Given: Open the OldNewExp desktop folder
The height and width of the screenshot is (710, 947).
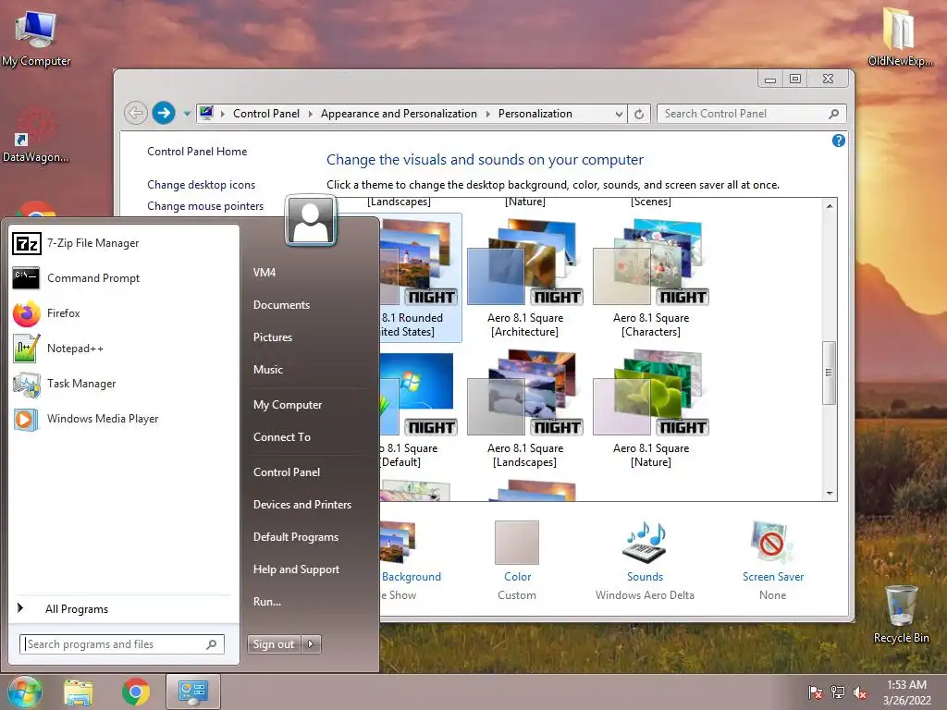Looking at the screenshot, I should pos(900,36).
